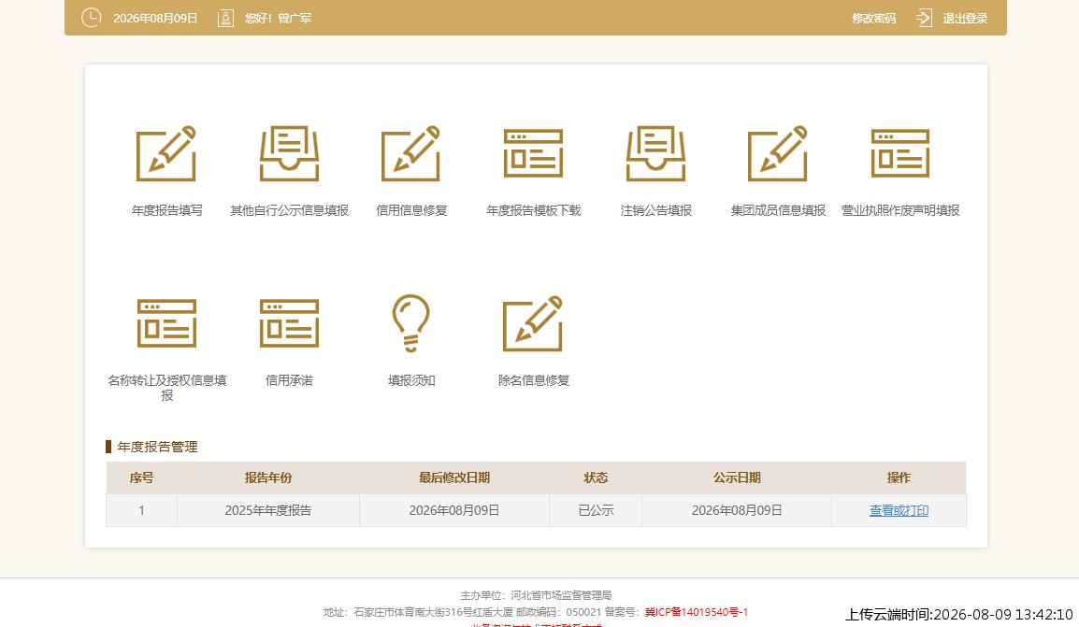Image resolution: width=1079 pixels, height=627 pixels.
Task: Click the header date 2026年08月09日
Action: tap(155, 19)
